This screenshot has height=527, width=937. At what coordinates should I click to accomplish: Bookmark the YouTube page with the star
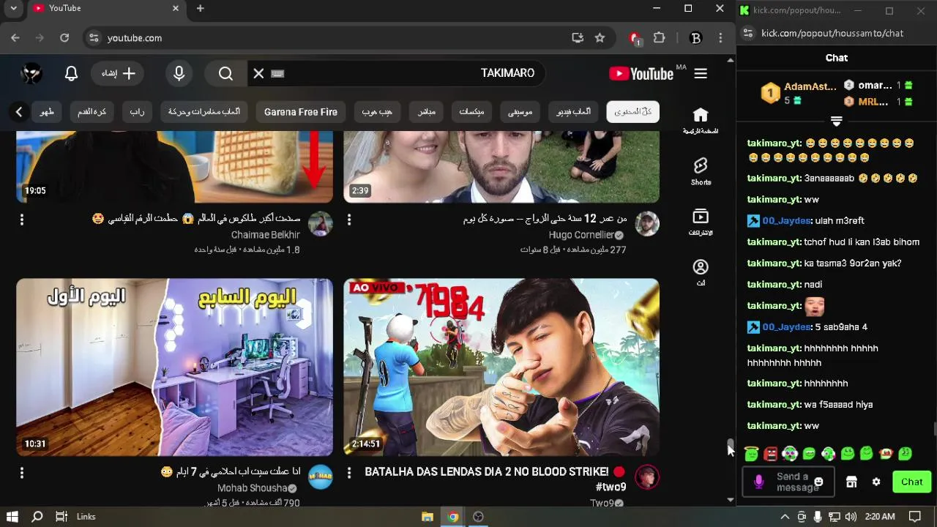click(x=600, y=38)
